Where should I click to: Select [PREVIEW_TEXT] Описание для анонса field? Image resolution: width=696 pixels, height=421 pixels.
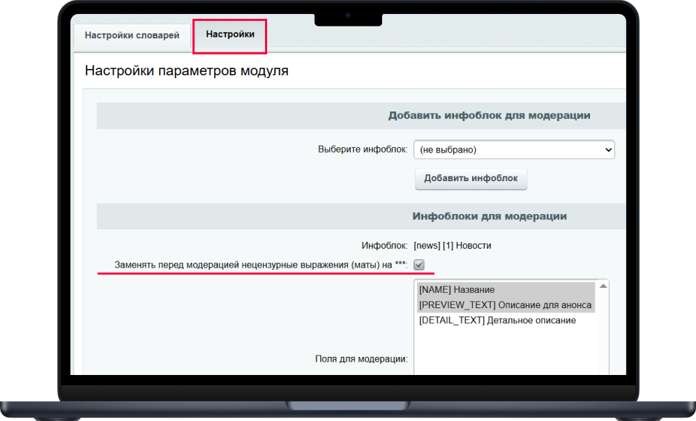pos(505,305)
